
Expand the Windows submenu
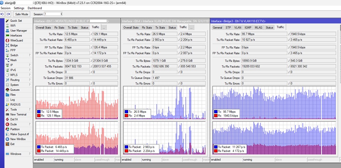[30, 154]
